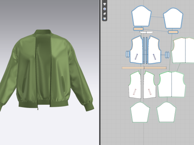Select the green-outlined left front lining pattern

click(135, 85)
